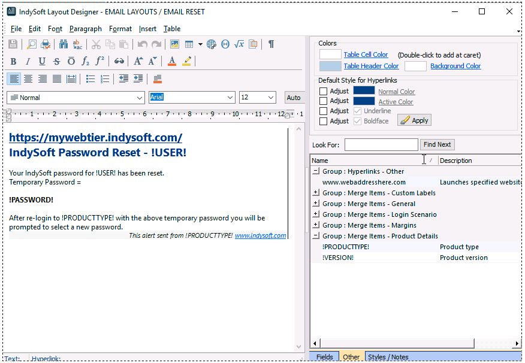
Task: Toggle Strikethrough formatting
Action: coord(56,61)
